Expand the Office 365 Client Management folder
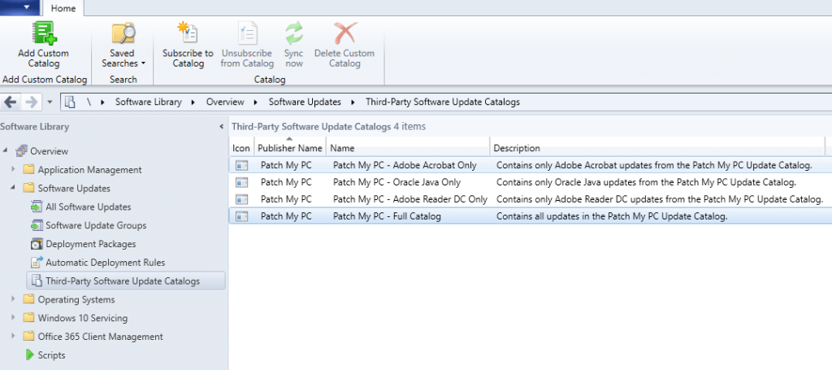Viewport: 832px width, 370px height. coord(13,337)
